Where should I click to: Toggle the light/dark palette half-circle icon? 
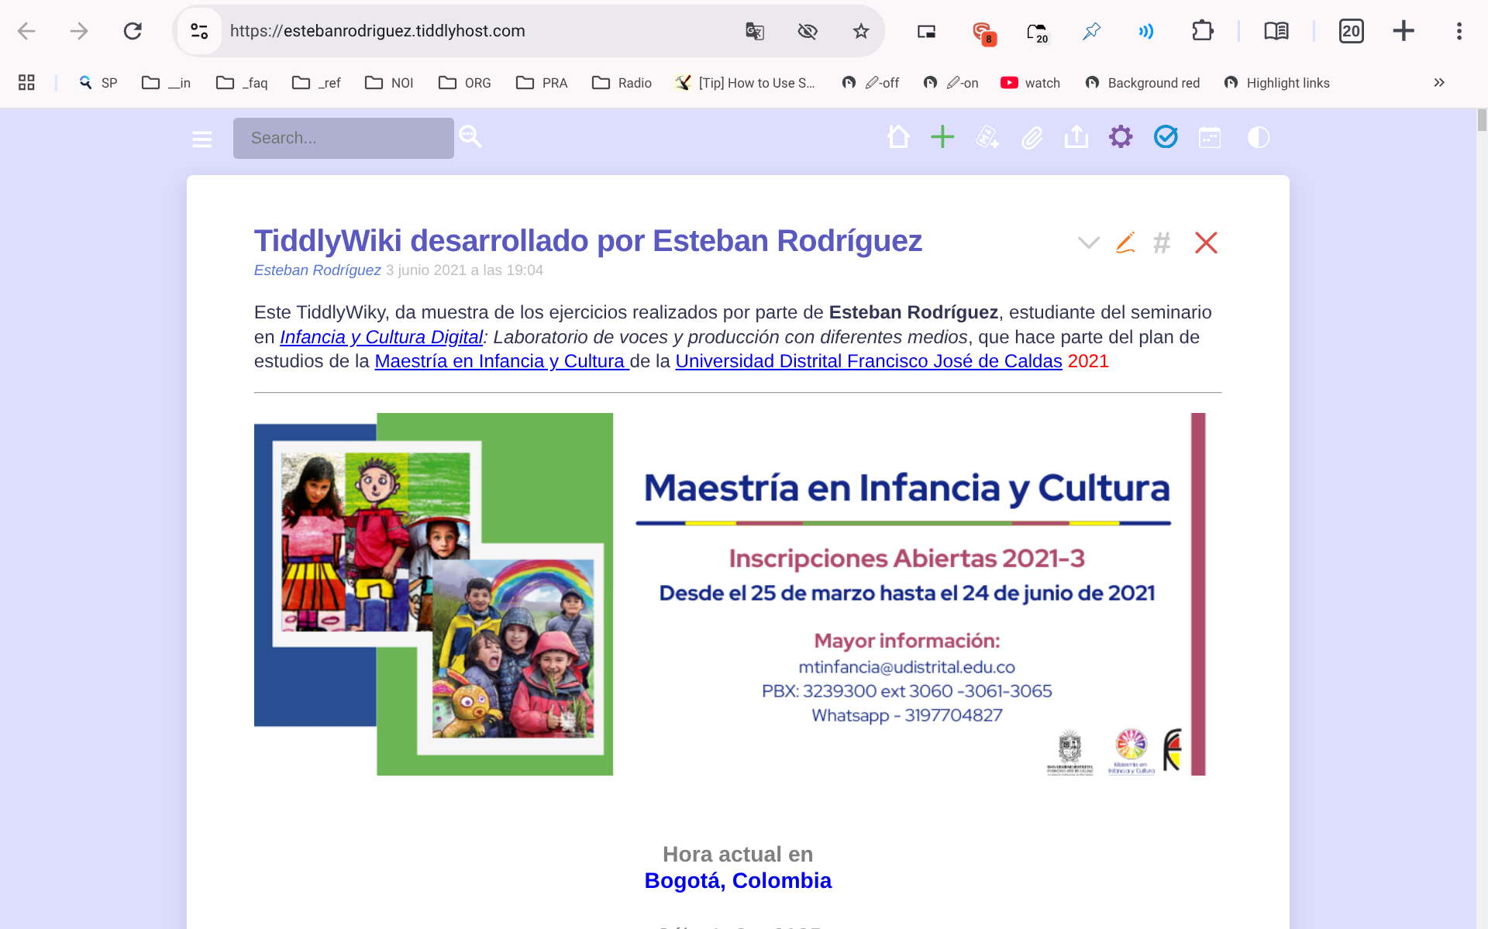[x=1258, y=137]
